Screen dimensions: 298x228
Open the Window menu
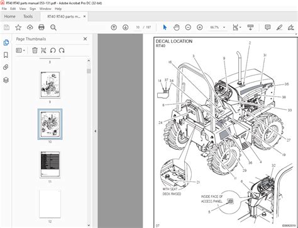click(x=45, y=9)
